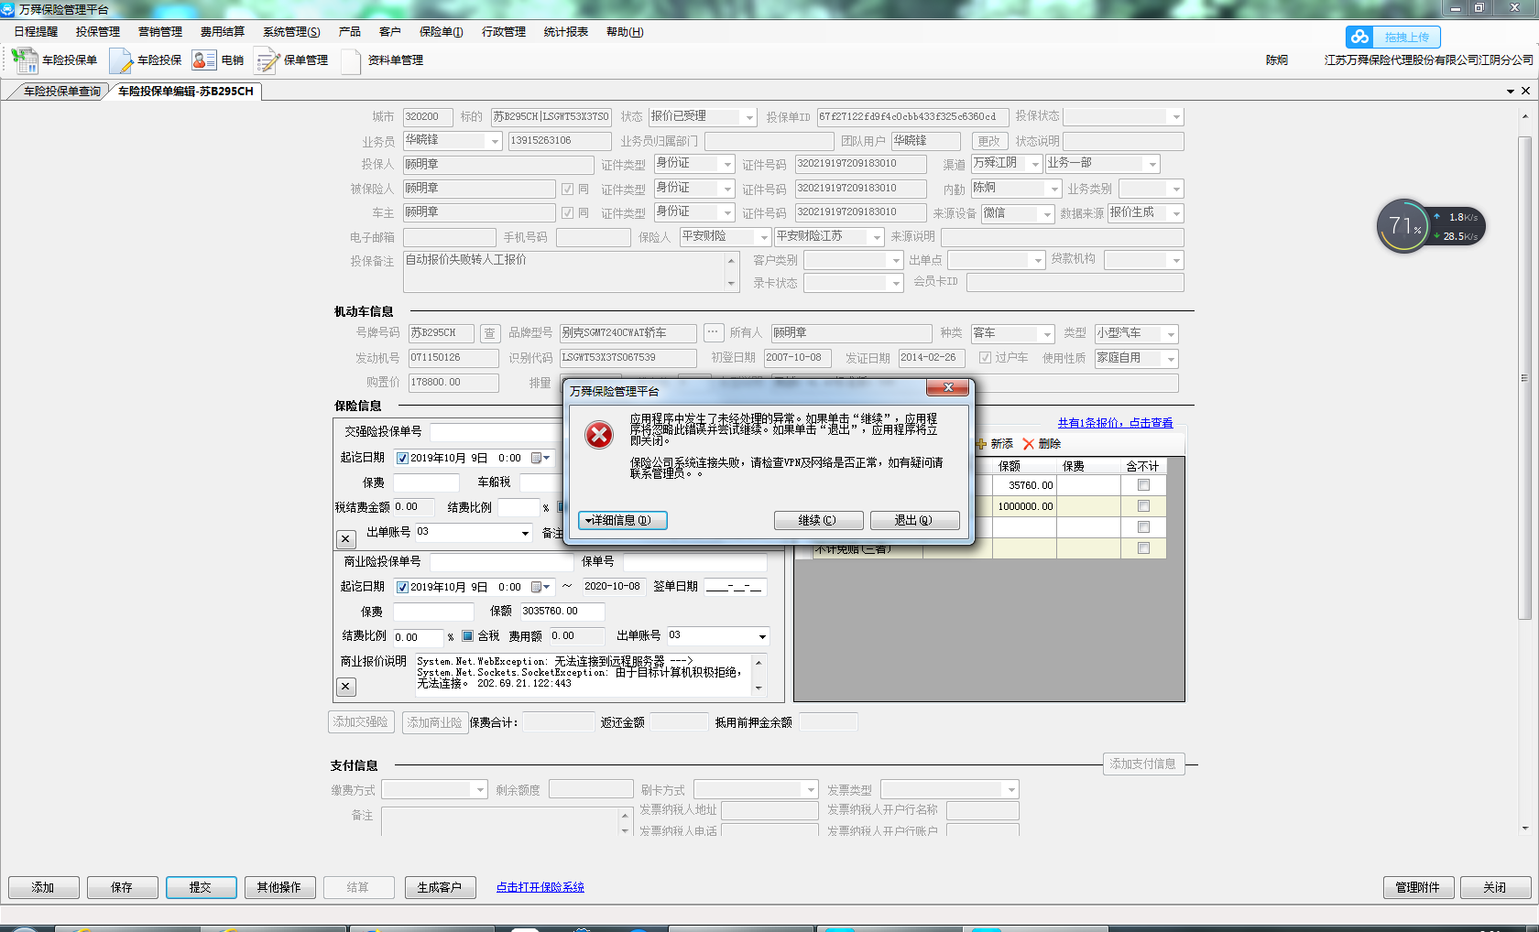
Task: Open the 车险投保单 toolbar icon
Action: [24, 60]
